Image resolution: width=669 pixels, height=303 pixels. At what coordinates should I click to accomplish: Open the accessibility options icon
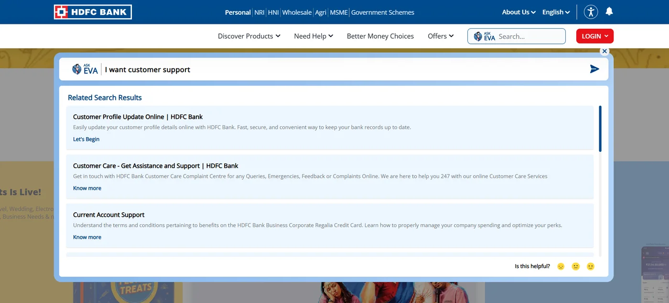click(591, 12)
